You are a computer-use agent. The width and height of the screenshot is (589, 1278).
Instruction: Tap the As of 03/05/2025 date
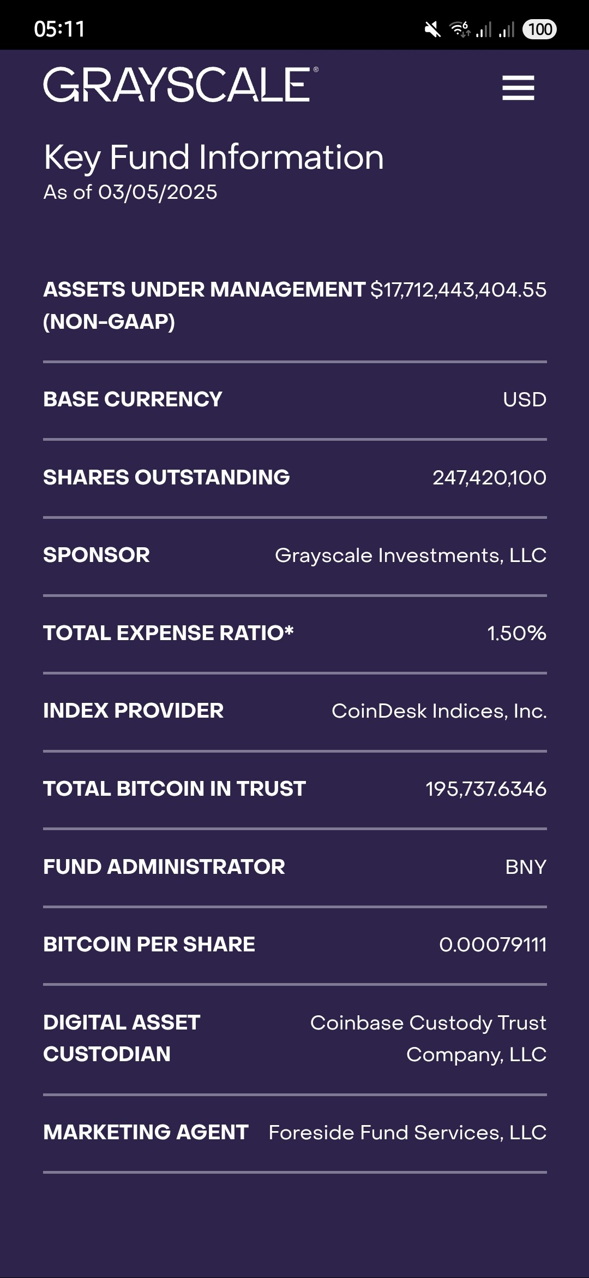tap(130, 192)
